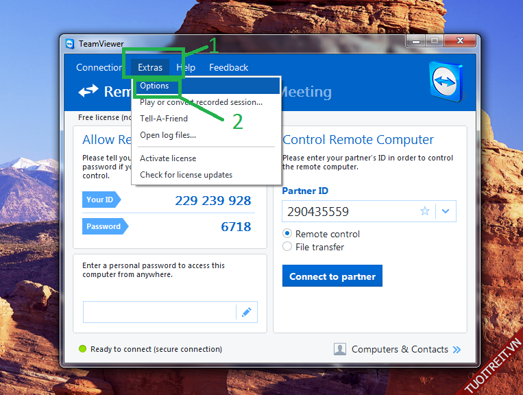Expand the Partner ID dropdown arrow
The width and height of the screenshot is (523, 395).
pos(446,211)
